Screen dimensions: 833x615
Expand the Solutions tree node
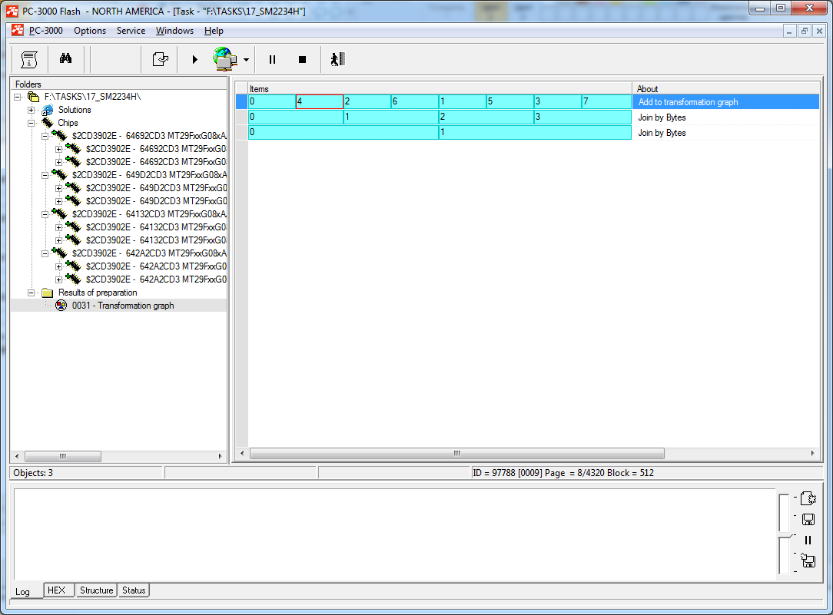coord(32,110)
